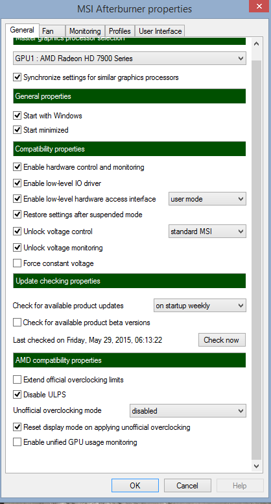Open the User Interface tab
The image size is (271, 504).
160,31
